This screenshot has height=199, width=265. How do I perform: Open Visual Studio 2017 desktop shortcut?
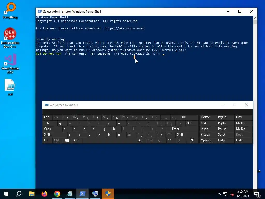10,63
